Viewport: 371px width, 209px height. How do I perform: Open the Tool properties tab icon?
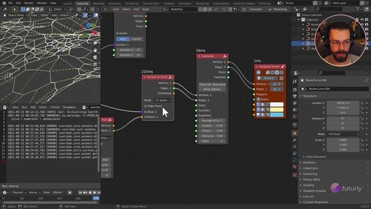click(x=294, y=81)
